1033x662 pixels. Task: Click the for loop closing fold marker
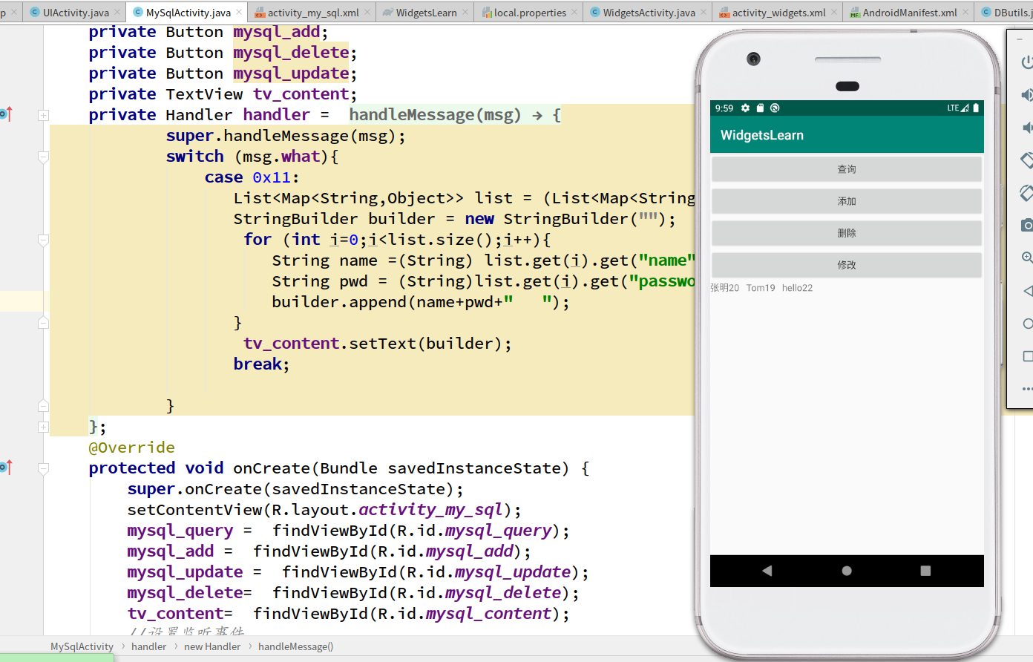pos(44,323)
